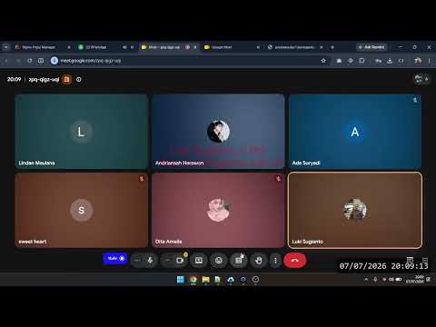The image size is (436, 327).
Task: Click the Chrome icon in the taskbar
Action: point(193,280)
